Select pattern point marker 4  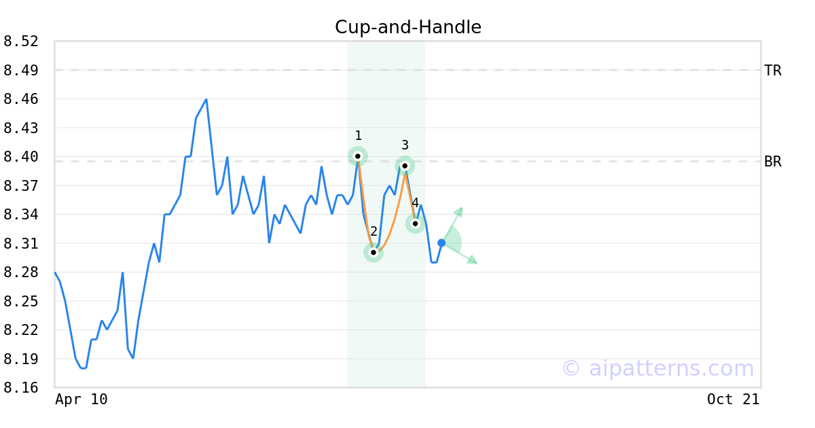coord(415,224)
